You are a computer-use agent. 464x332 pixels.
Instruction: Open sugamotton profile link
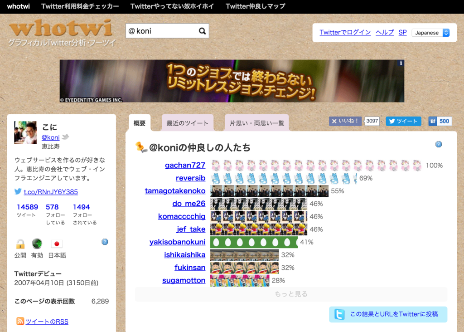[x=184, y=280]
